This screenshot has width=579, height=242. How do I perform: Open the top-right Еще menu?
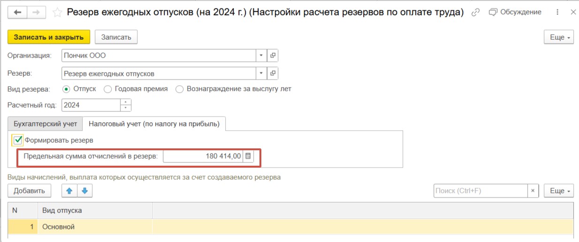(x=558, y=37)
